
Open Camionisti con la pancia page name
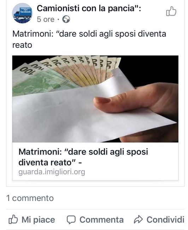click(x=89, y=8)
